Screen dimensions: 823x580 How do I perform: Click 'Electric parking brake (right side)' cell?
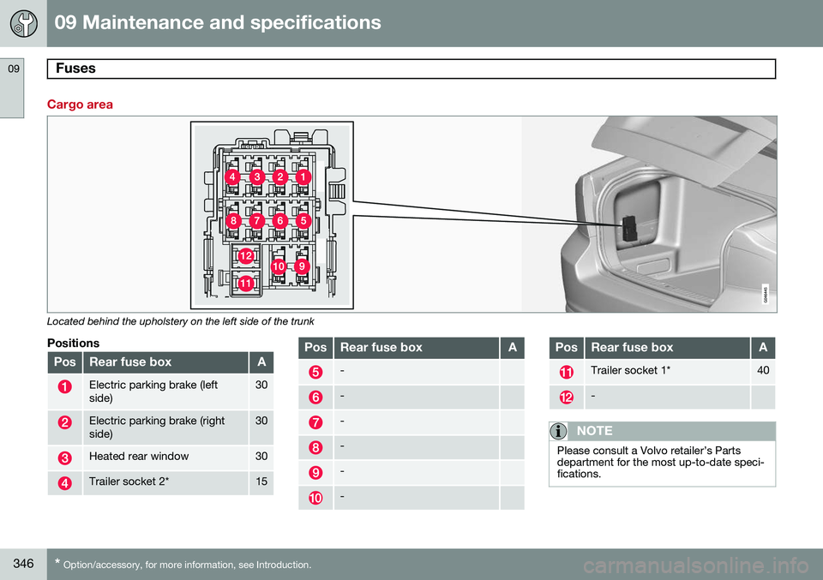[165, 427]
